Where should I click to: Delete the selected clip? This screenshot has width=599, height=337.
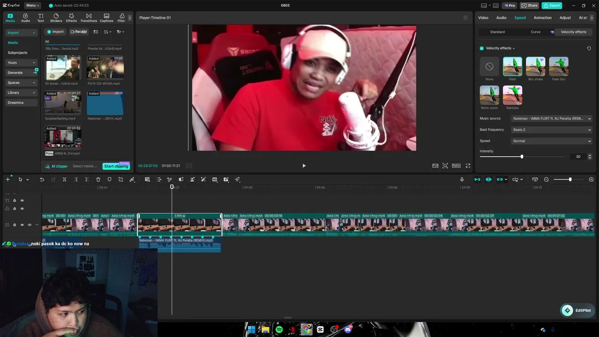[98, 180]
